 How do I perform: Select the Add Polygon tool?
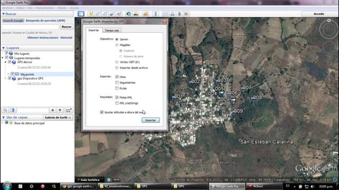98,14
